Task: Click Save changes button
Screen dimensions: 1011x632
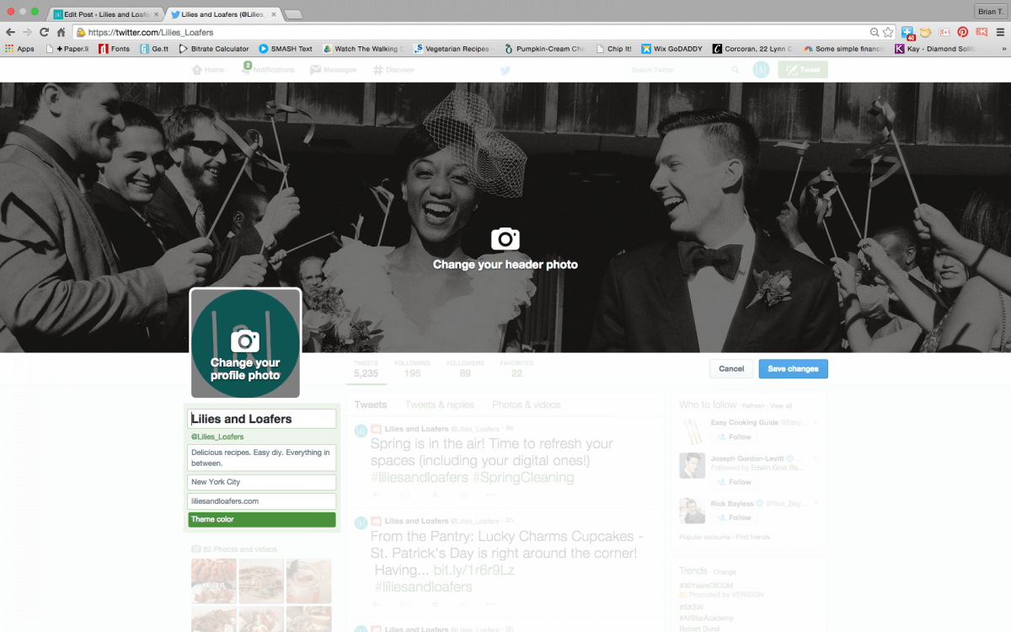Action: pyautogui.click(x=793, y=369)
